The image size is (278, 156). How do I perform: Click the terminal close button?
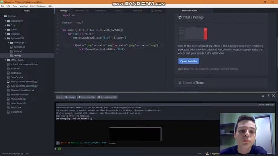[x=70, y=97]
